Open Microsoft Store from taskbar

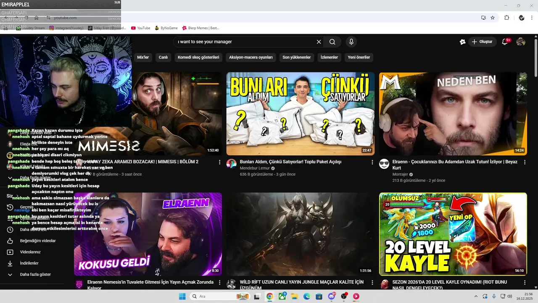click(x=319, y=296)
